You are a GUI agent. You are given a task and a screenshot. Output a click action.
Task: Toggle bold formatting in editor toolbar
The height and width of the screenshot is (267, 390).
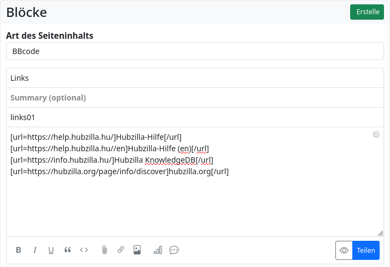pos(19,250)
